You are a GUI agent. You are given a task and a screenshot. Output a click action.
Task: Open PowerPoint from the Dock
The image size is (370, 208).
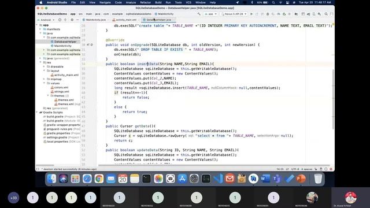301,179
